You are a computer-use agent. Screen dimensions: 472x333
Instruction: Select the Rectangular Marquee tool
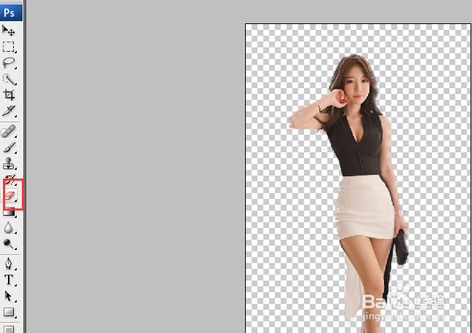[9, 47]
